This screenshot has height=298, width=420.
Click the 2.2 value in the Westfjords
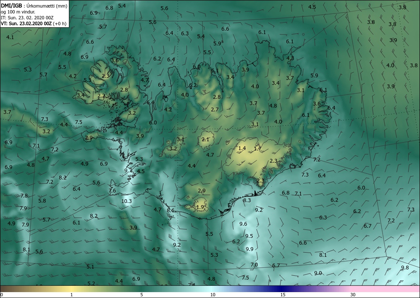(101, 96)
